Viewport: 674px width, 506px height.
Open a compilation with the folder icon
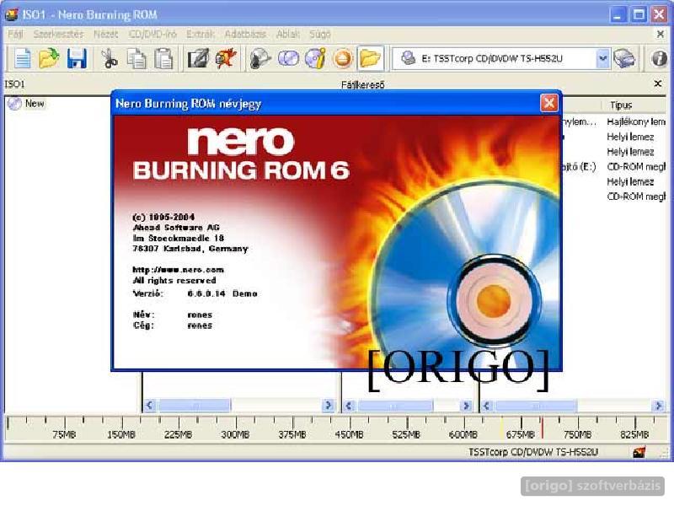point(49,58)
